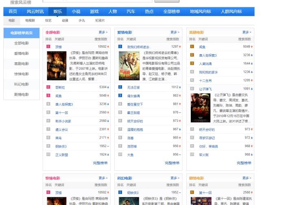Open 人潮汹涌 in the 喜剧电影 list
This screenshot has width=288, height=205.
[205, 64]
